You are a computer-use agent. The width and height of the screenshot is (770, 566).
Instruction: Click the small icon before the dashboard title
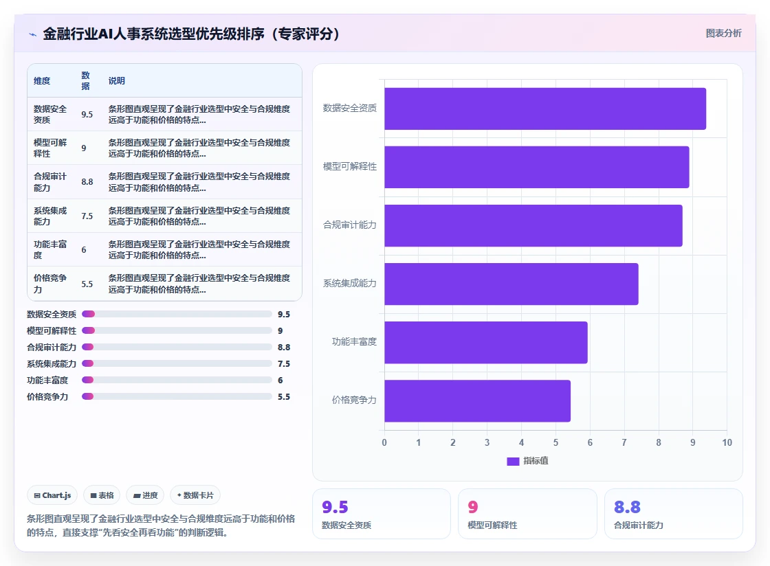33,34
